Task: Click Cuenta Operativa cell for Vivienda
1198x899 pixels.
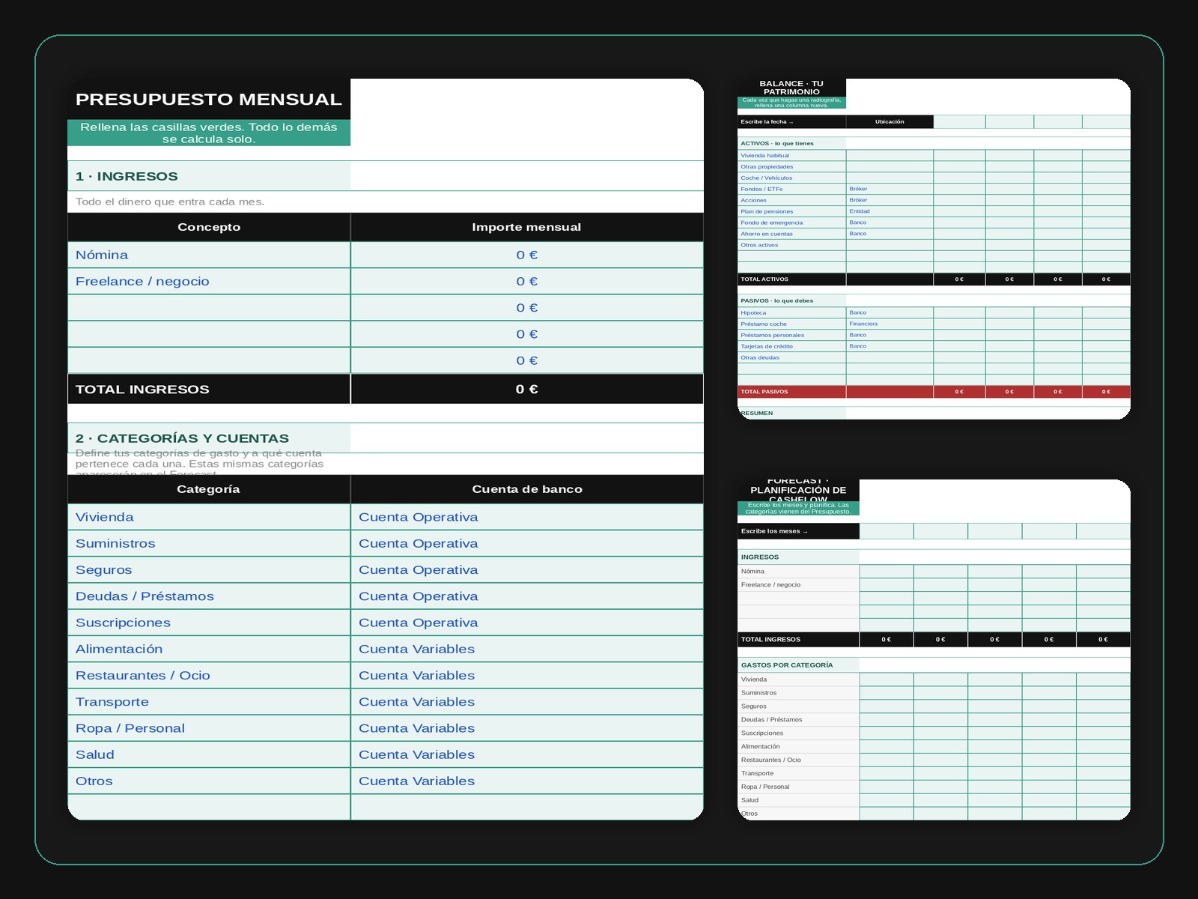Action: coord(527,517)
